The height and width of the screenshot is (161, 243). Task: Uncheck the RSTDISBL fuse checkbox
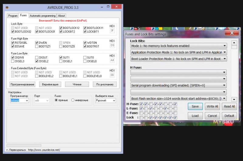click(x=13, y=43)
